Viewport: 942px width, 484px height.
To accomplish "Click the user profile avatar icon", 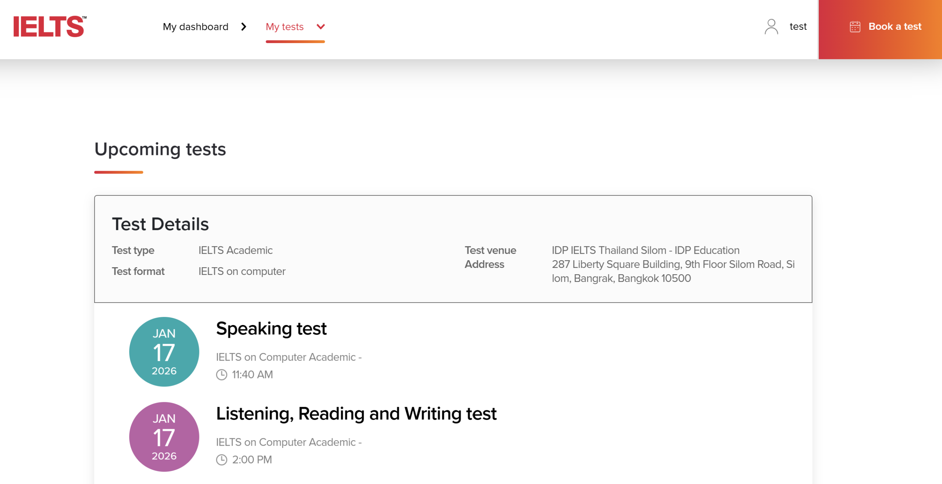I will pos(771,27).
